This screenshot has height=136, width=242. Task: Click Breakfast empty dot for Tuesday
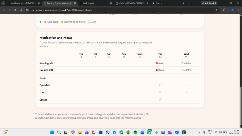(x=160, y=85)
